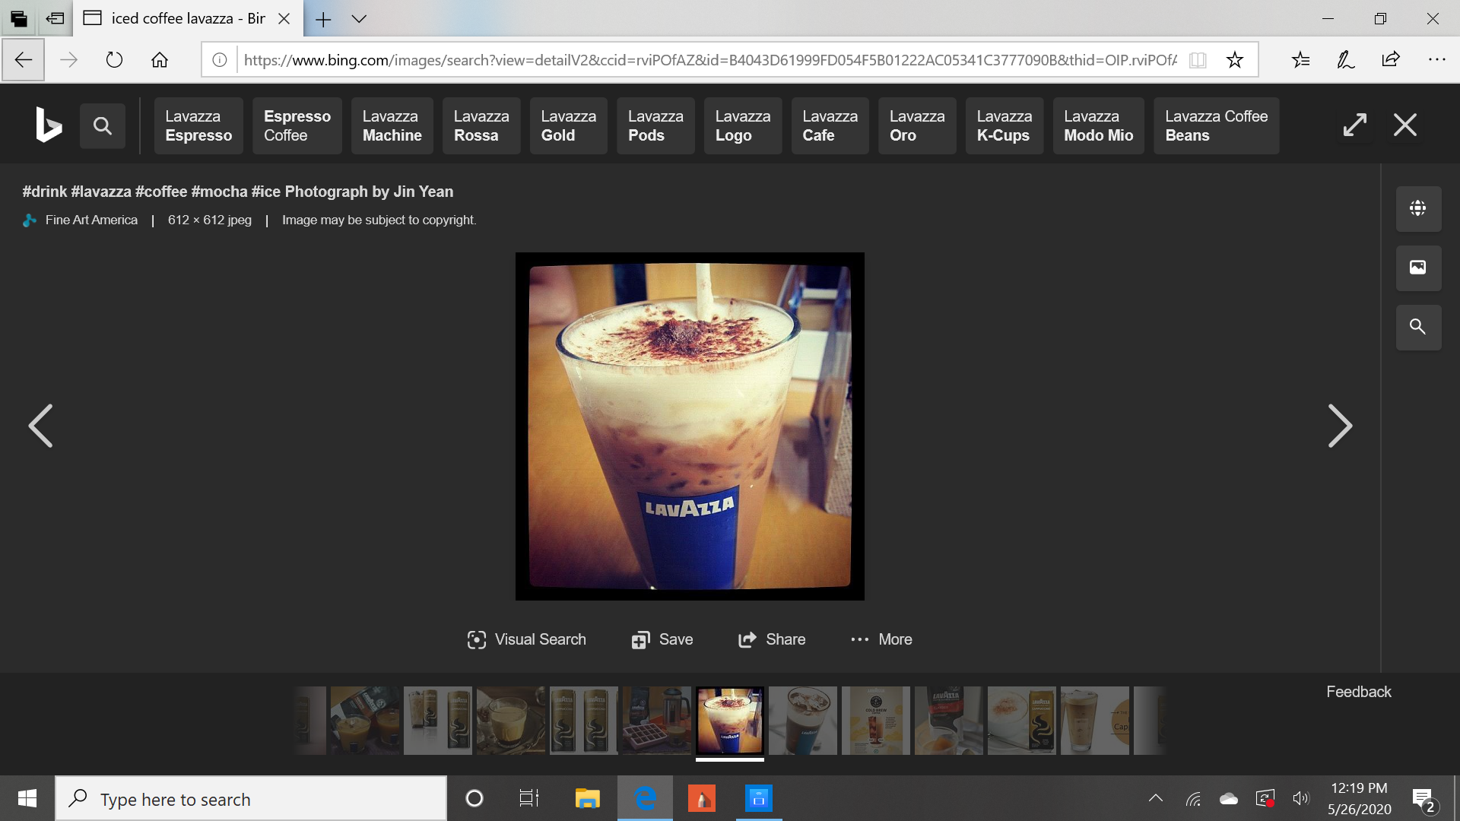
Task: Open Add notes pen icon in toolbar
Action: 1344,59
